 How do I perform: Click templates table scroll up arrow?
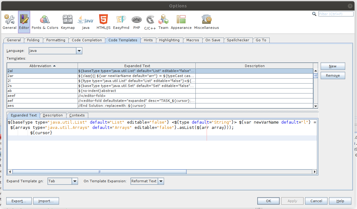316,71
